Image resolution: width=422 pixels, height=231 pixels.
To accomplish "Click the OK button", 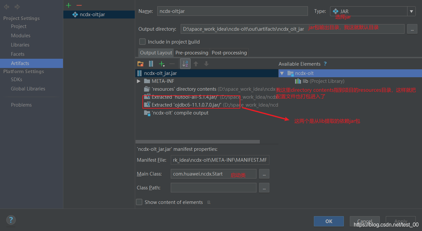I will point(329,221).
